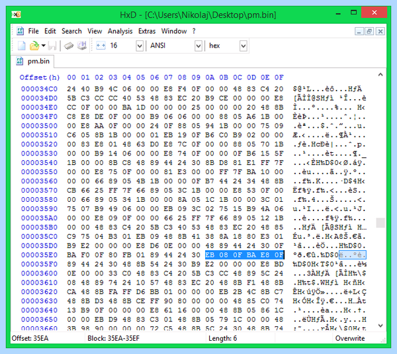
Task: Click byte CC at start of row 000034E0
Action: pyautogui.click(x=71, y=107)
